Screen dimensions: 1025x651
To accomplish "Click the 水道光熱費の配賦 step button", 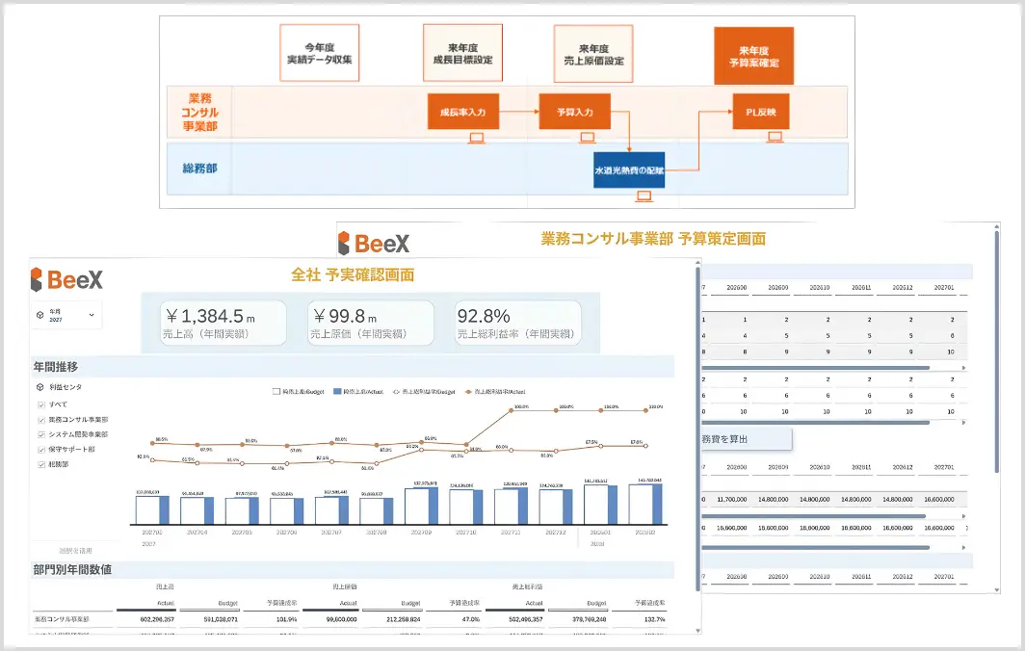I will point(629,169).
